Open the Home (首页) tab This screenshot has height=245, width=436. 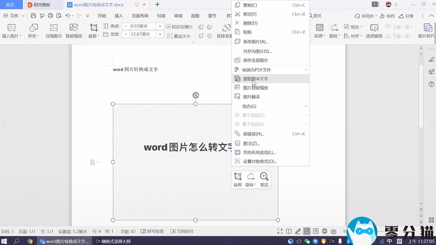point(10,5)
